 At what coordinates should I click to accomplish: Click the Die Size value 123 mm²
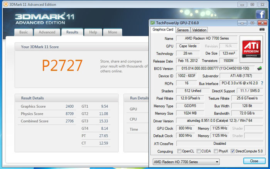tap(228, 53)
